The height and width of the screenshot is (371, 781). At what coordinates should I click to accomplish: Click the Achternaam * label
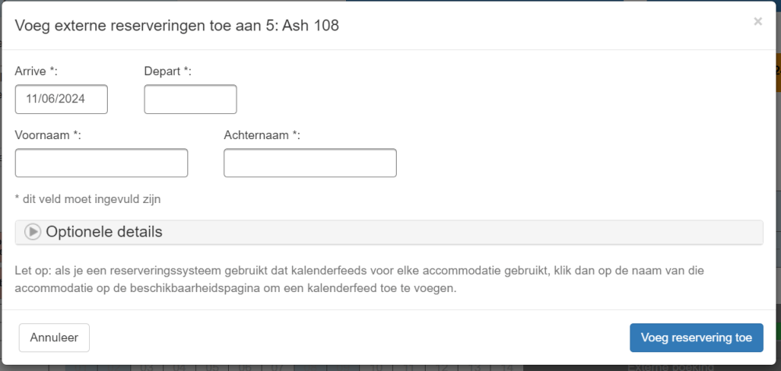click(x=262, y=135)
